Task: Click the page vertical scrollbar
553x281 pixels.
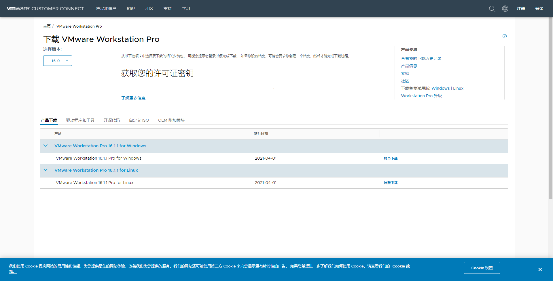Action: coord(550,108)
